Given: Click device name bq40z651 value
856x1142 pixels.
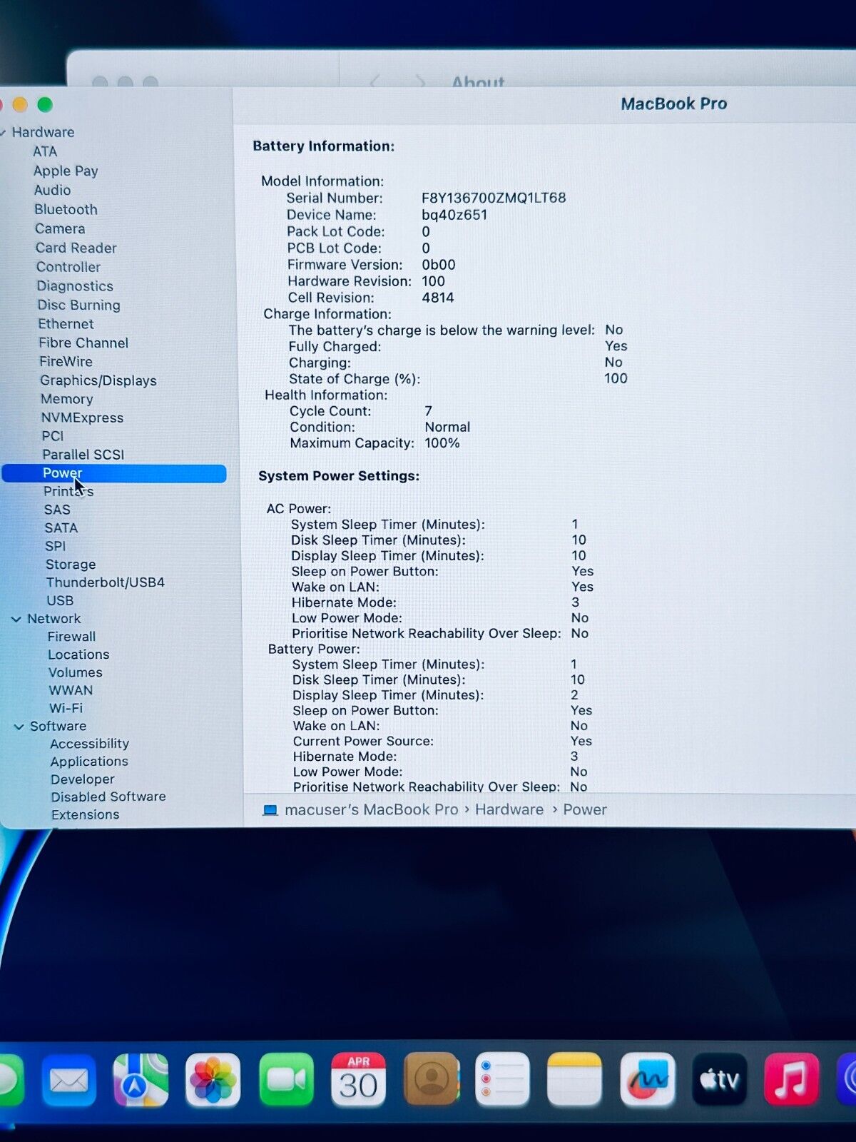Looking at the screenshot, I should coord(454,215).
